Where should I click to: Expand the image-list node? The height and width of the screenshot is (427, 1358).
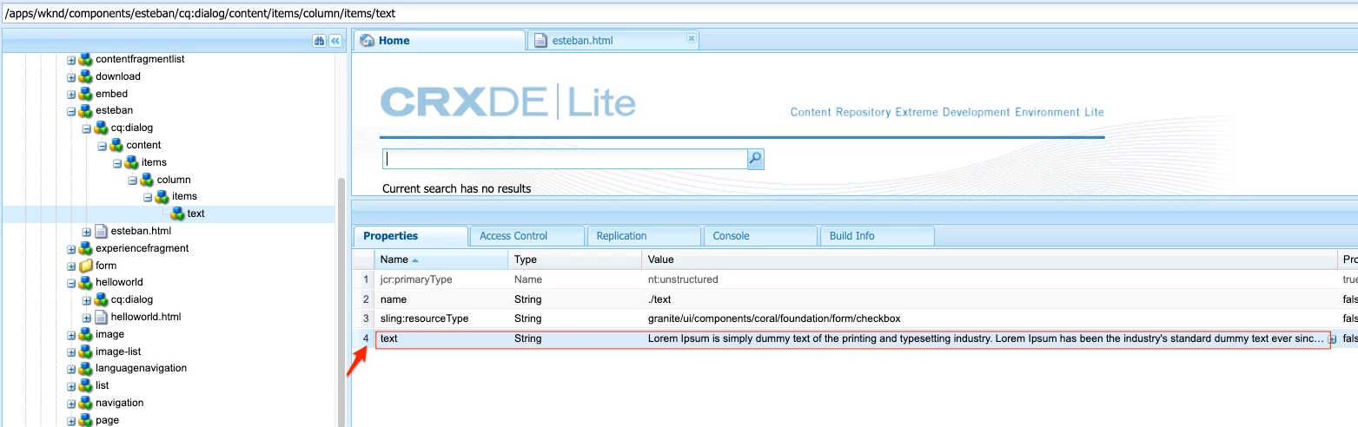point(71,351)
